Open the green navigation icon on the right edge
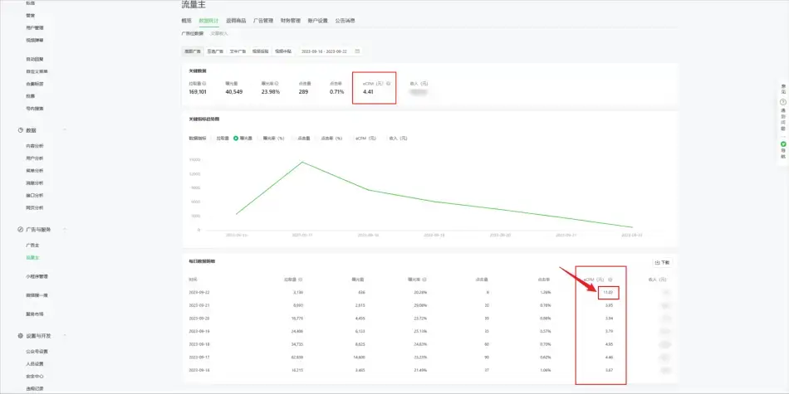This screenshot has height=394, width=789. coord(783,144)
